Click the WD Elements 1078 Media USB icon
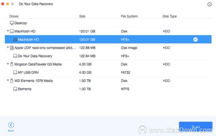 point(12,81)
